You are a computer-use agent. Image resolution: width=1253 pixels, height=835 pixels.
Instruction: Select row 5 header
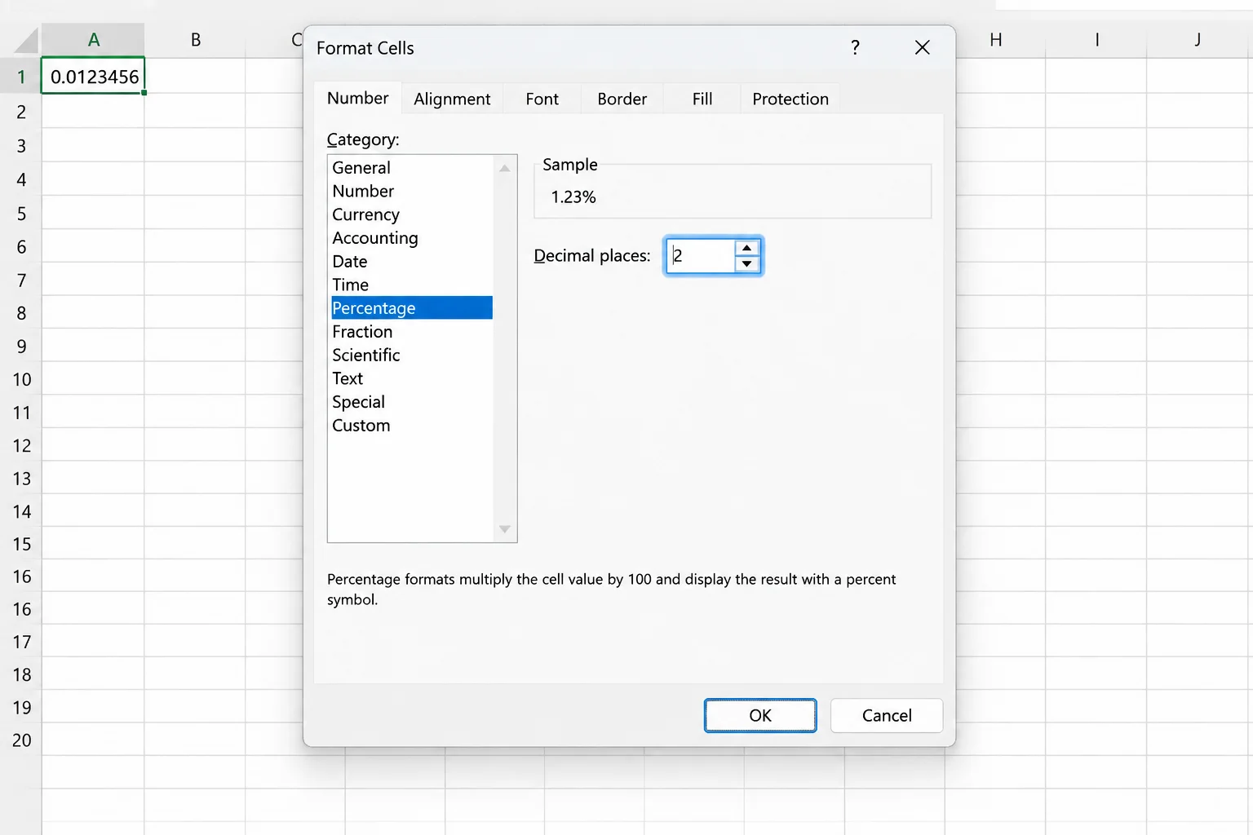click(x=21, y=213)
